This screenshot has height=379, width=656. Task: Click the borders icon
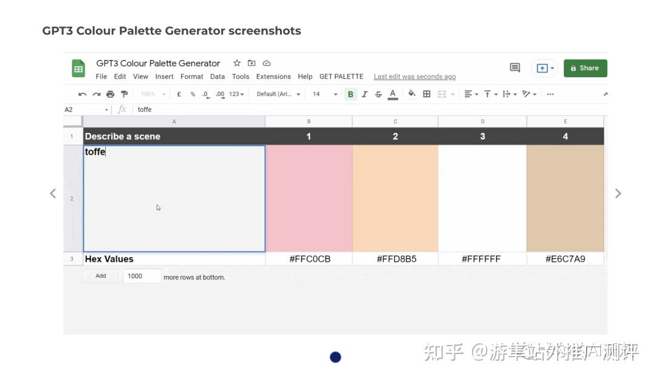[427, 94]
